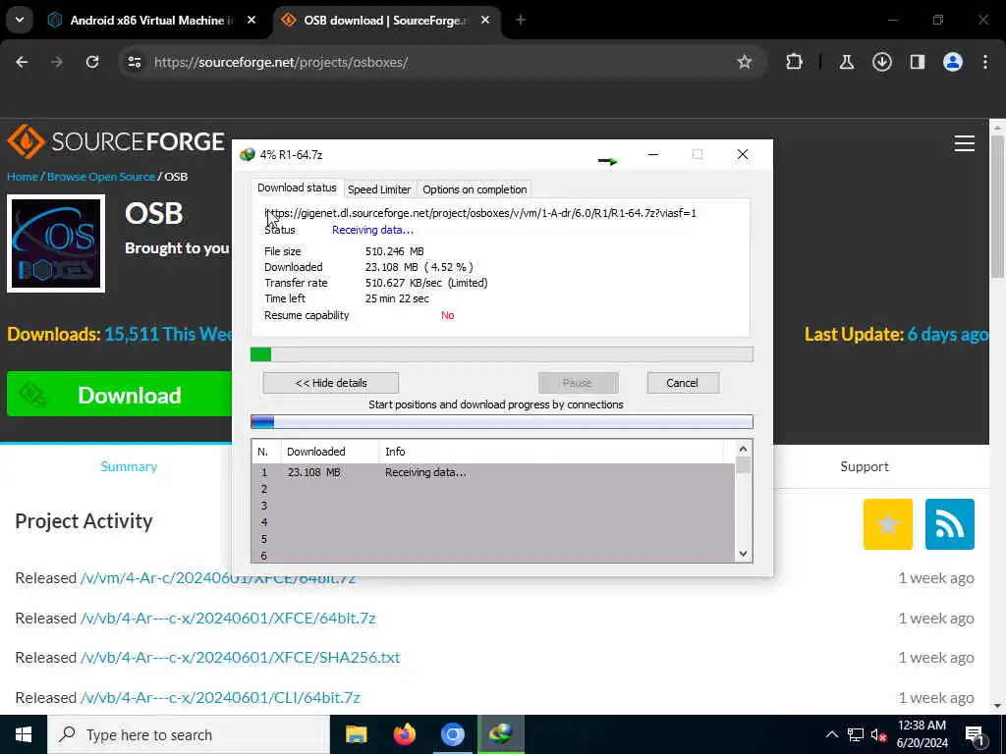
Task: Click the blue connections progress bar
Action: tap(502, 422)
